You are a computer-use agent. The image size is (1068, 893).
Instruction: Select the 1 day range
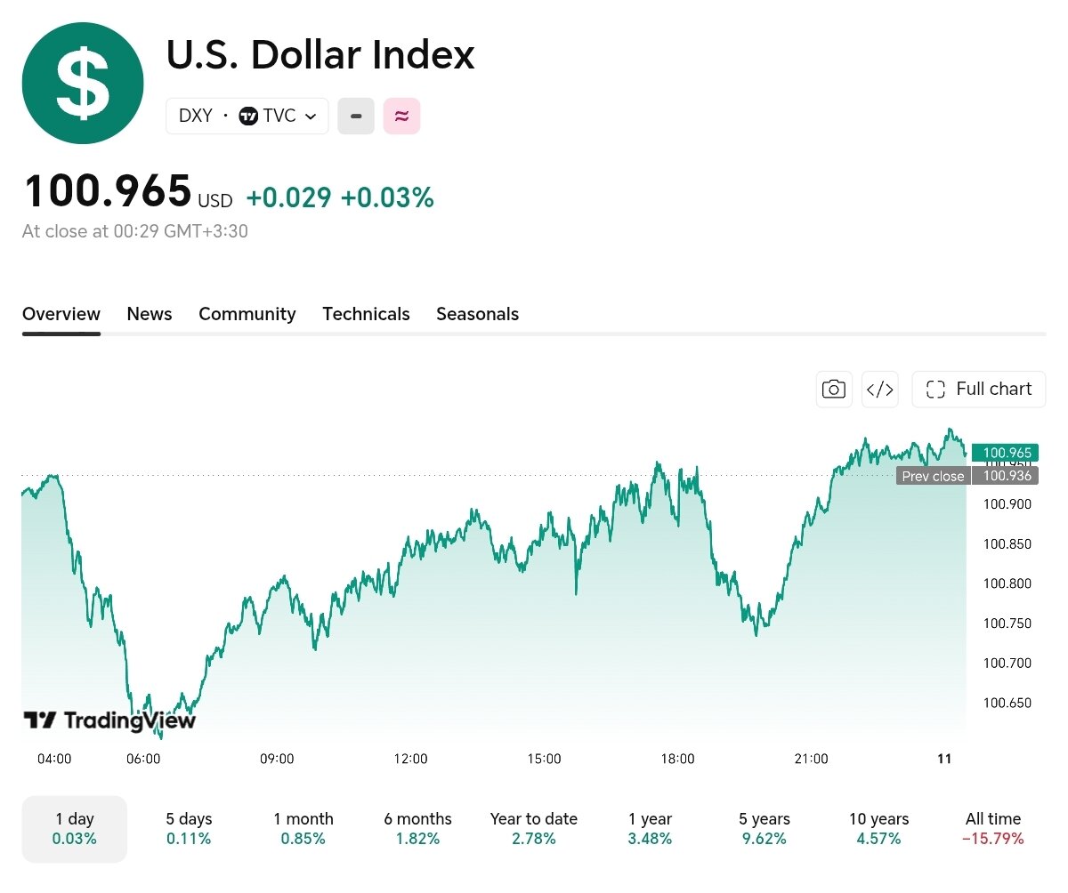coord(75,829)
